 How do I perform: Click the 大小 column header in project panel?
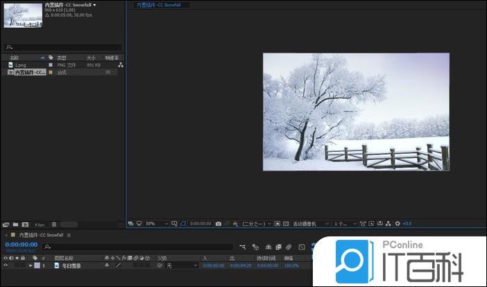[91, 58]
